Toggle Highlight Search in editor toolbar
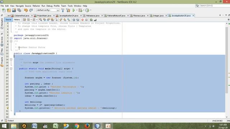Screen dimensions: 230x129 [x=52, y=20]
